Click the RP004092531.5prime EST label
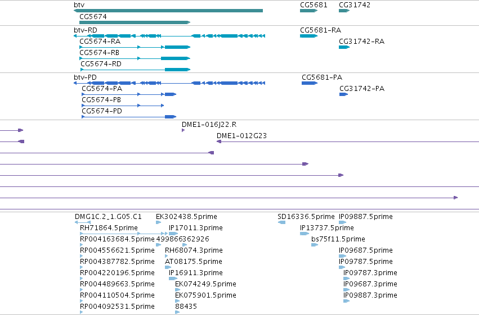The width and height of the screenshot is (479, 315). [x=117, y=307]
